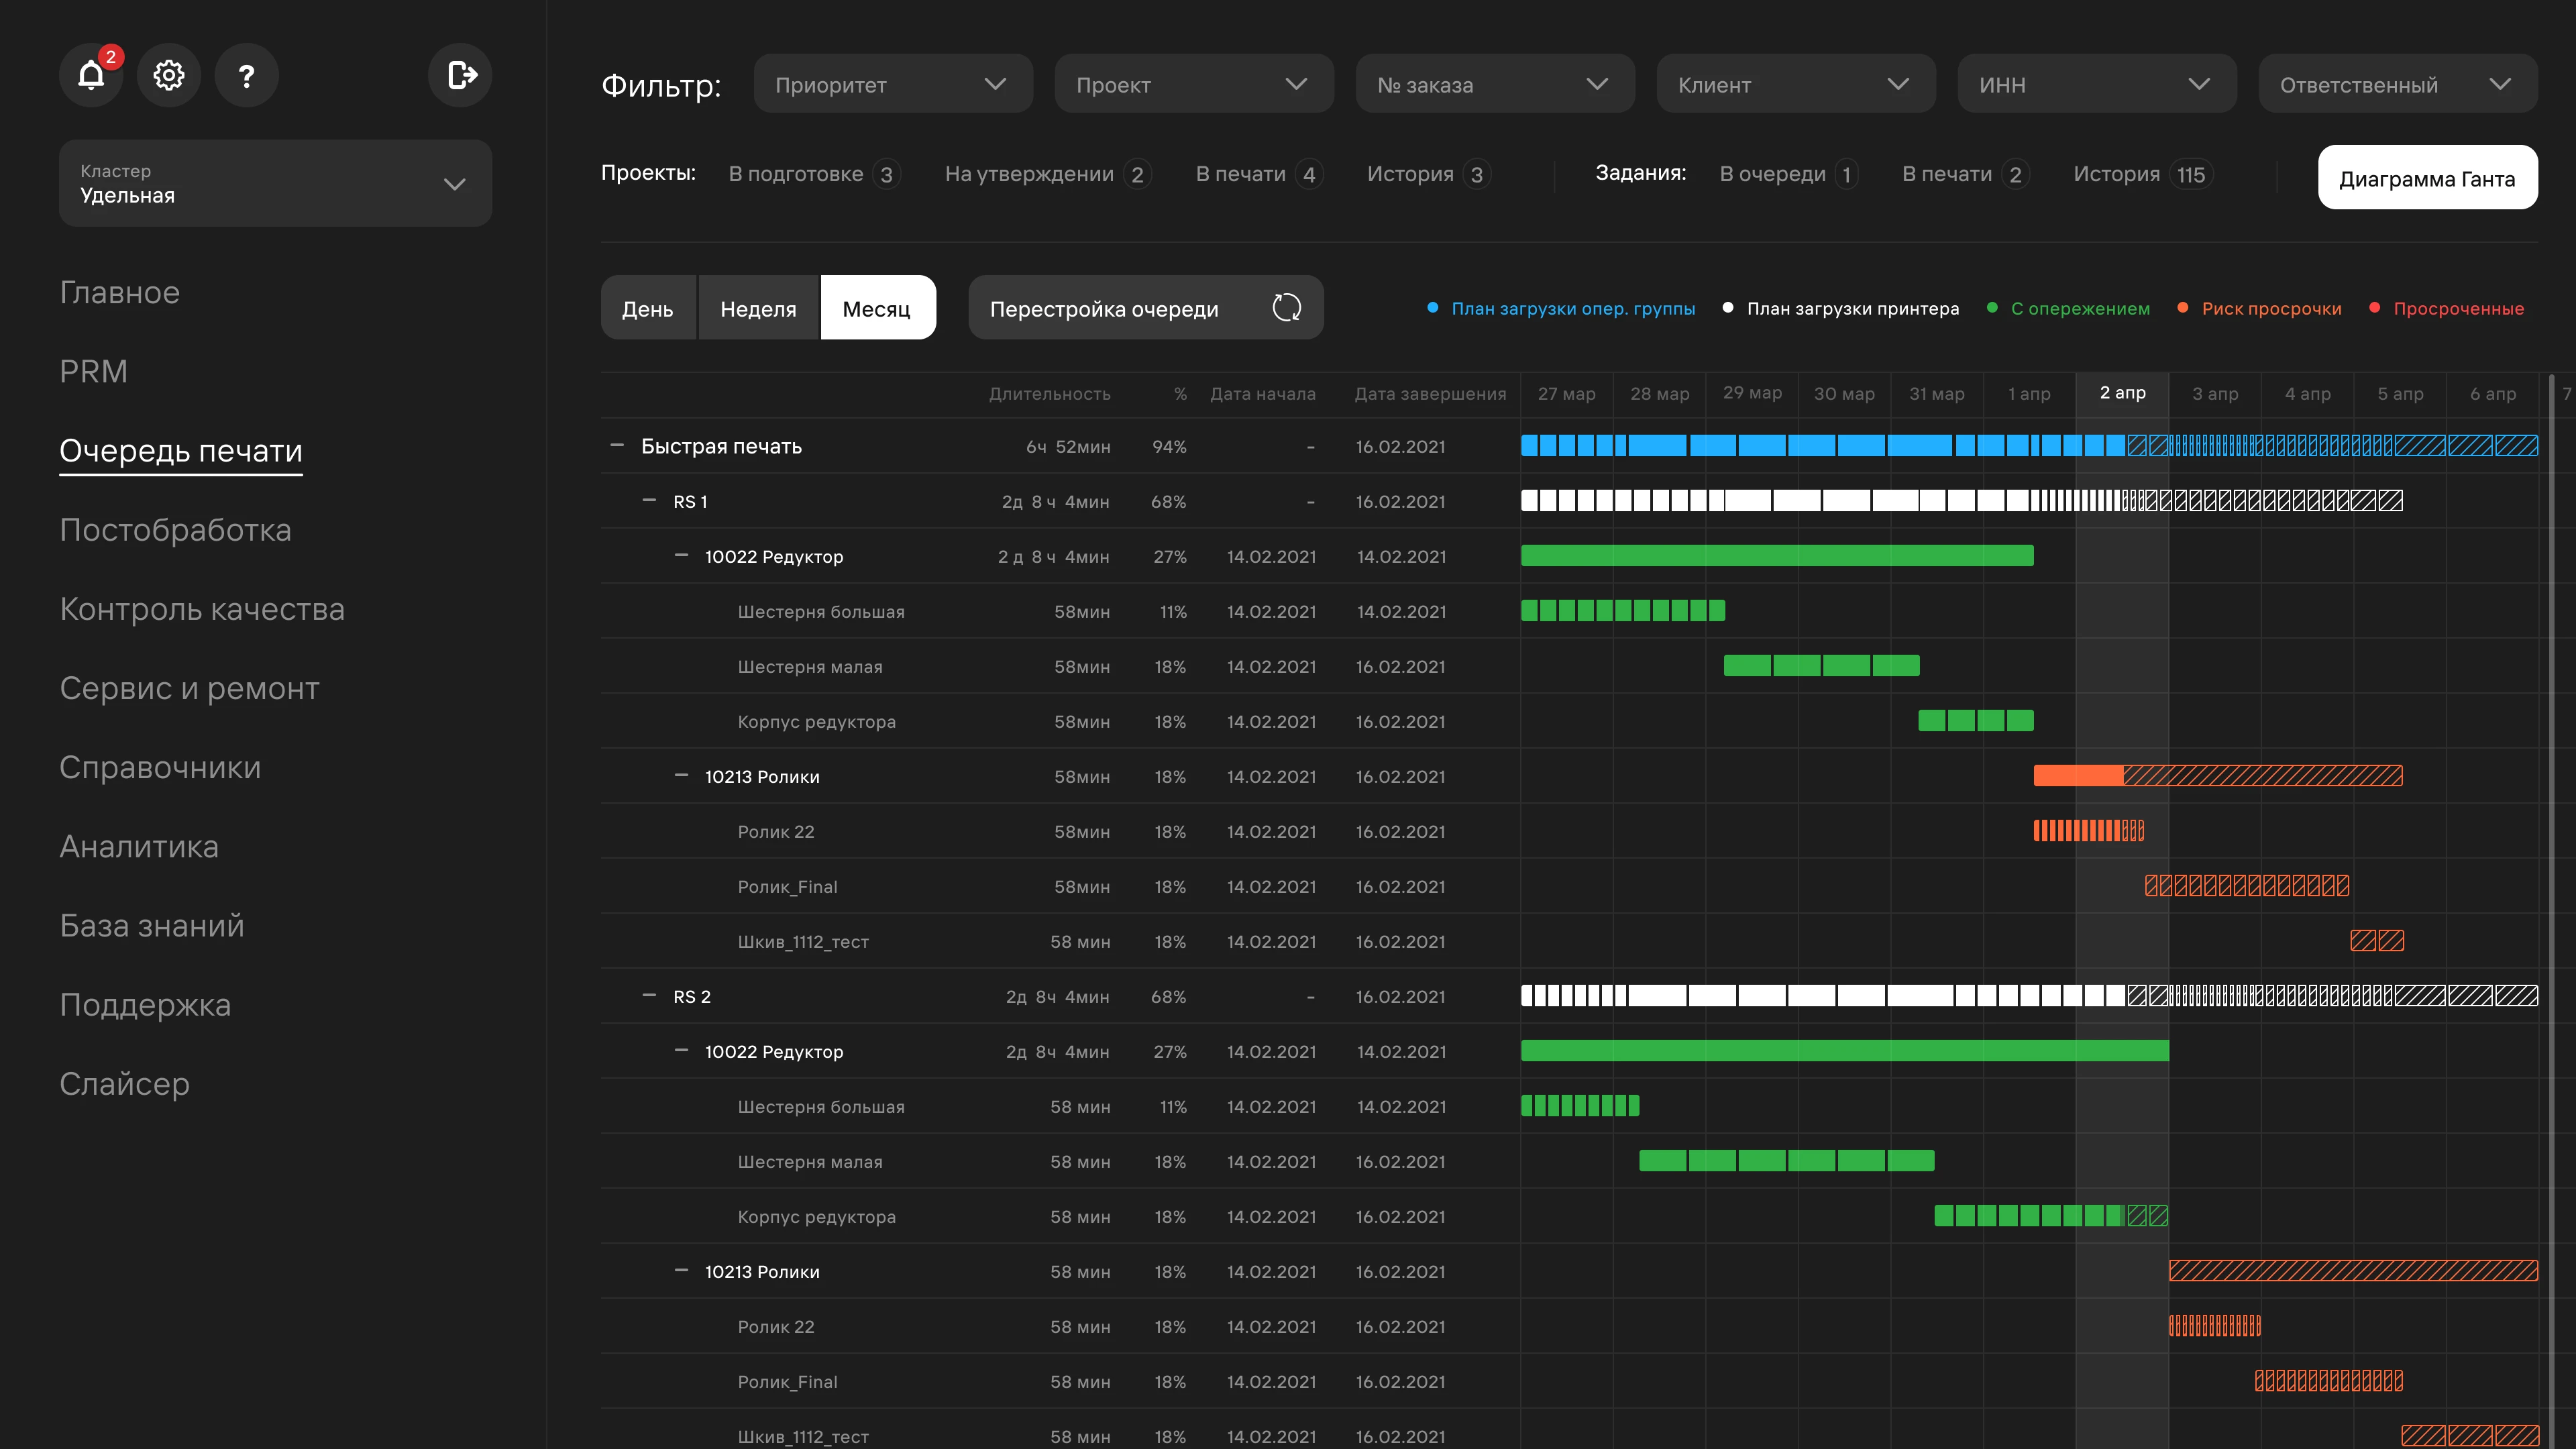
Task: Collapse 10022 Редуктор under RS 1
Action: point(681,555)
